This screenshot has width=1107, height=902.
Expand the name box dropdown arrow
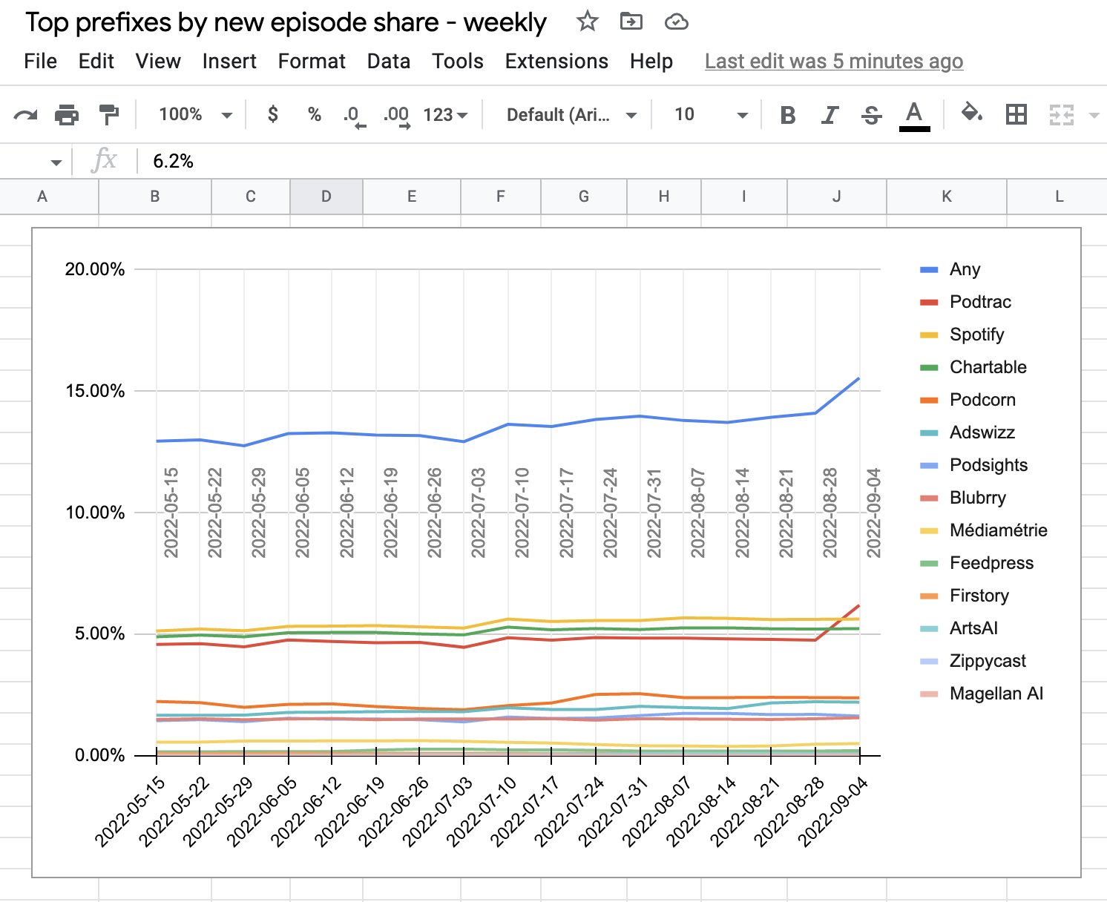click(56, 162)
